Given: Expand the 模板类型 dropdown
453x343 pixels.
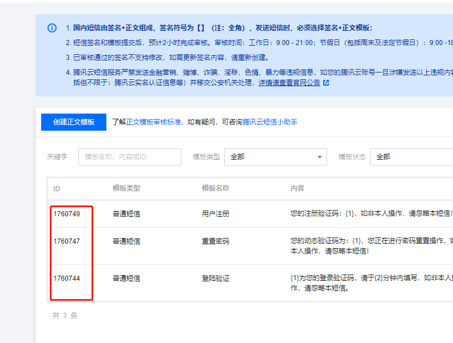Looking at the screenshot, I should tap(276, 157).
